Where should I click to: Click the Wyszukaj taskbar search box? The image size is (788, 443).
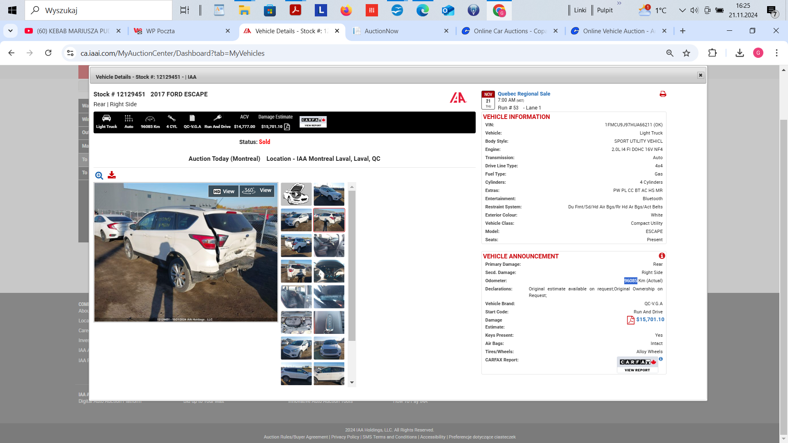(98, 10)
